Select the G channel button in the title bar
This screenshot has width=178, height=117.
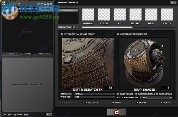(14, 4)
